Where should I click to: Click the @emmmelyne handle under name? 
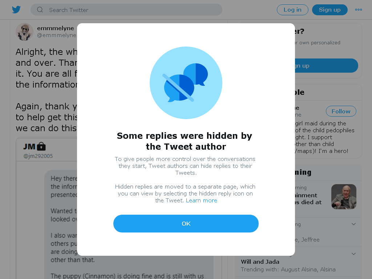click(57, 35)
